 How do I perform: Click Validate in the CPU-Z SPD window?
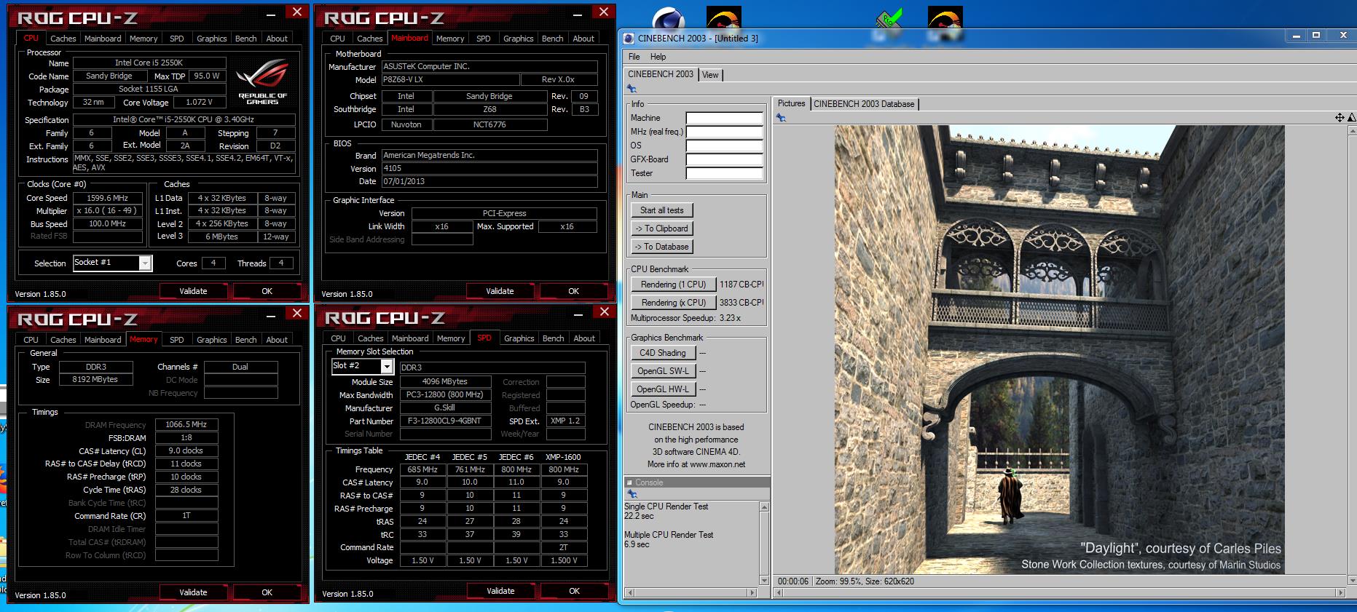tap(500, 591)
